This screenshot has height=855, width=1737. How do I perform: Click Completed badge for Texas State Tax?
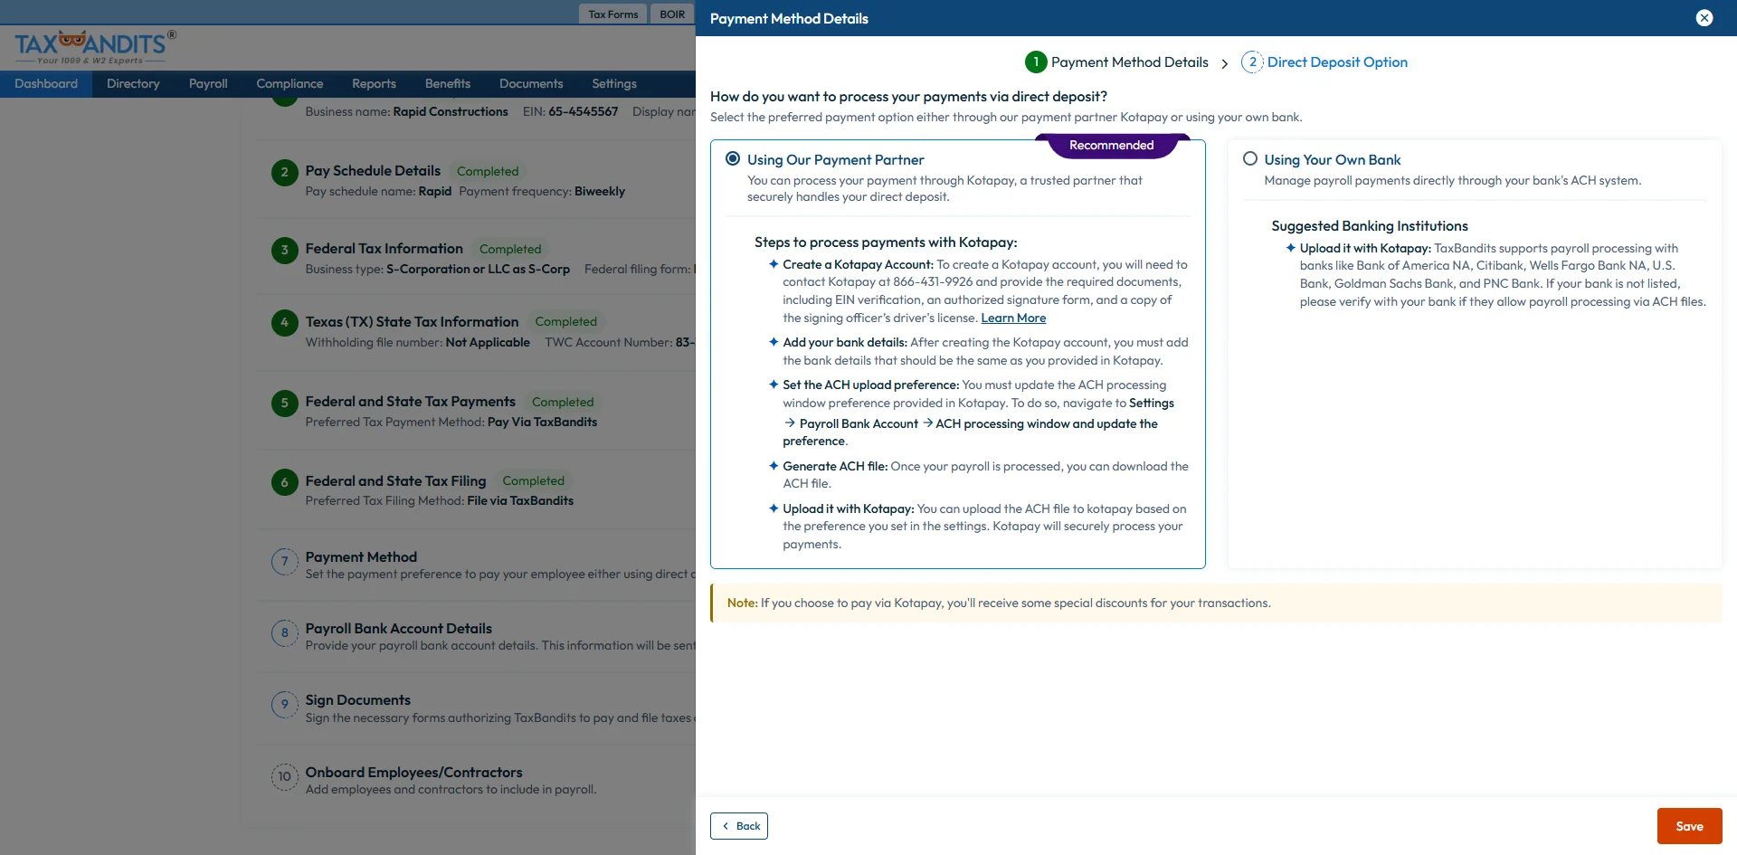point(566,322)
